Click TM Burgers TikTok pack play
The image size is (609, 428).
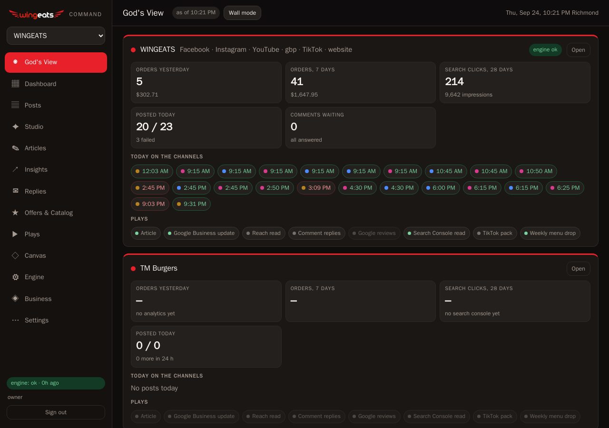pos(495,416)
